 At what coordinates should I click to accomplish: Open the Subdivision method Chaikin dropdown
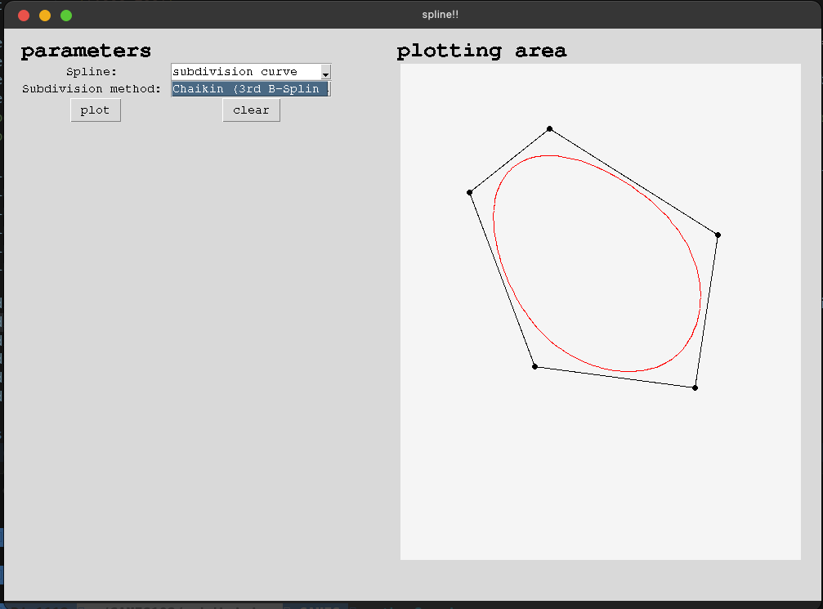coord(250,88)
